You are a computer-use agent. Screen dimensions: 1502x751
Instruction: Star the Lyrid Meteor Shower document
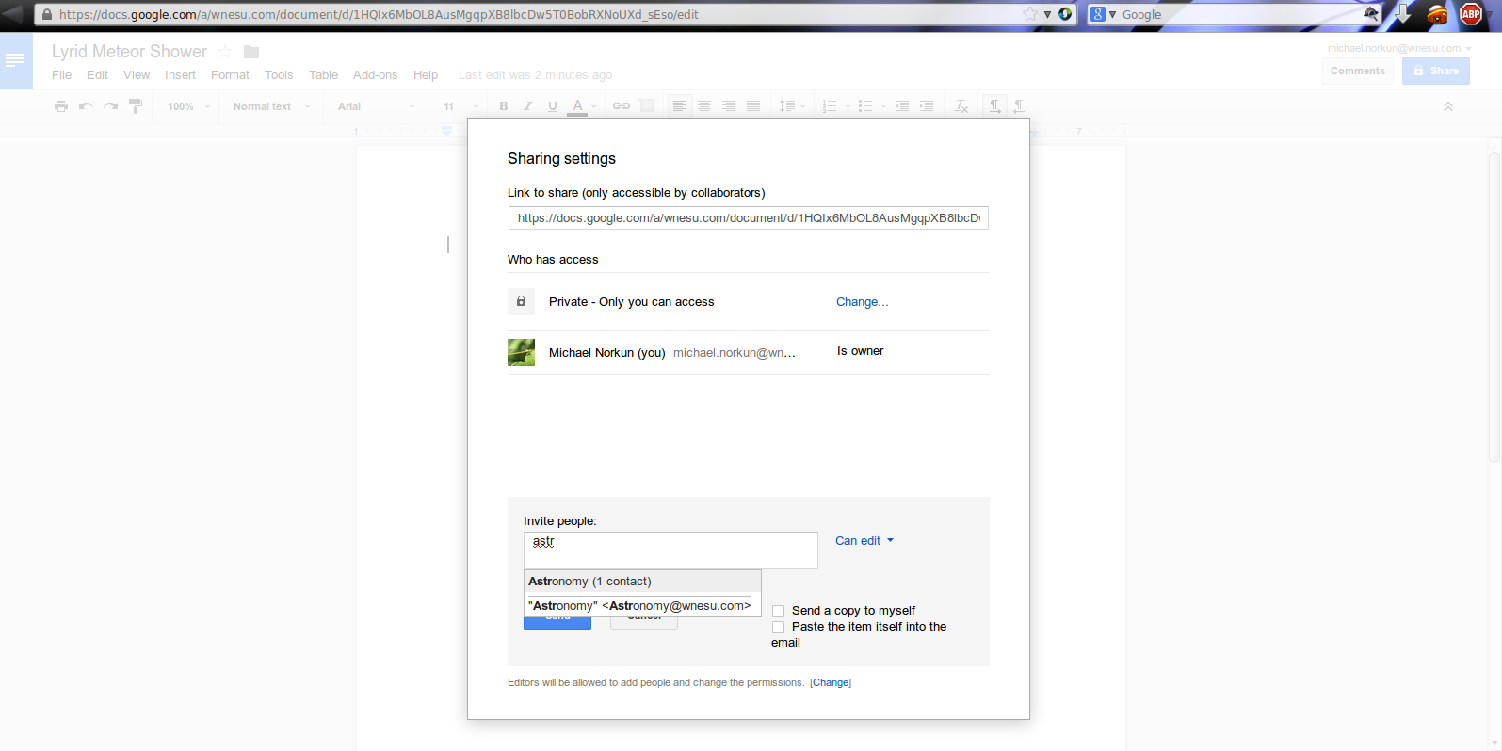[225, 52]
